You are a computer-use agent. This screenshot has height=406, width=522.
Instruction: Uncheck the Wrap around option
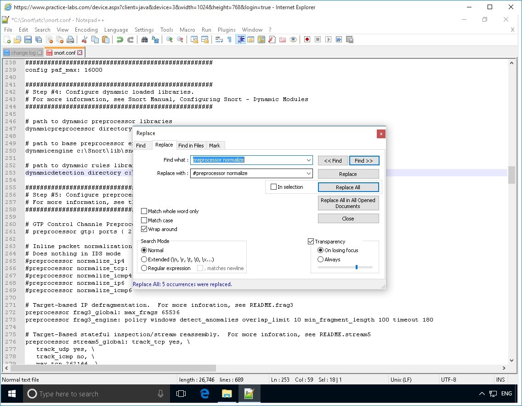click(x=144, y=229)
